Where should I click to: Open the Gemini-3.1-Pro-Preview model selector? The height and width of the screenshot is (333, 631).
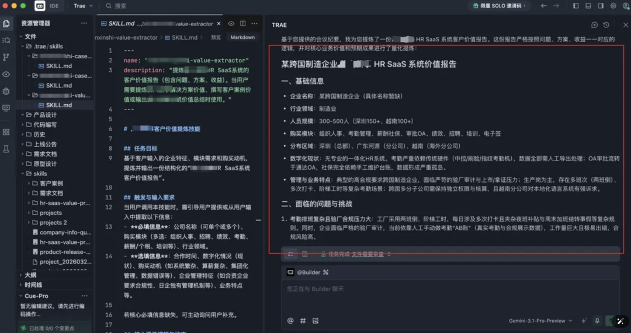pos(540,320)
